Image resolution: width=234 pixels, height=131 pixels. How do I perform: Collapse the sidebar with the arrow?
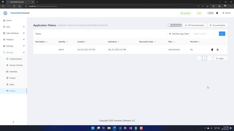(13, 122)
